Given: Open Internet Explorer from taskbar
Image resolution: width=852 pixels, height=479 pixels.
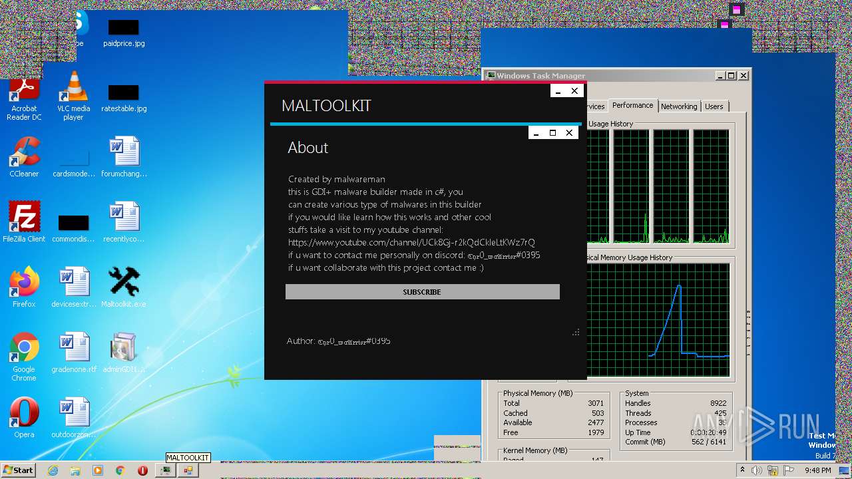Looking at the screenshot, I should (x=53, y=470).
